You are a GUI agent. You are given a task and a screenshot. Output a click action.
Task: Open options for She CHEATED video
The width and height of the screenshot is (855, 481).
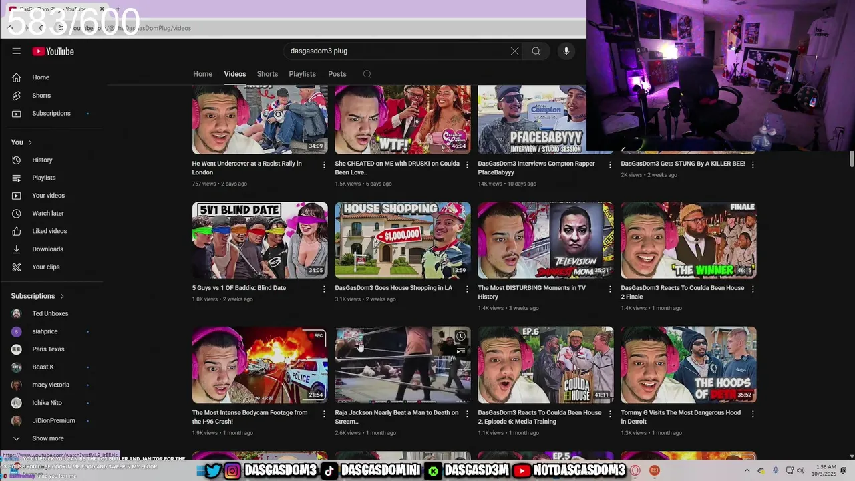(467, 164)
